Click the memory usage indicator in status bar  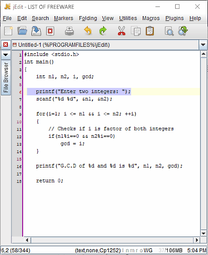pos(171,250)
